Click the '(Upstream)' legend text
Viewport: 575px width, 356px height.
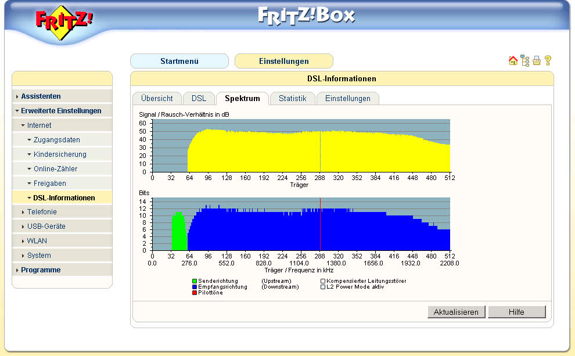(276, 281)
